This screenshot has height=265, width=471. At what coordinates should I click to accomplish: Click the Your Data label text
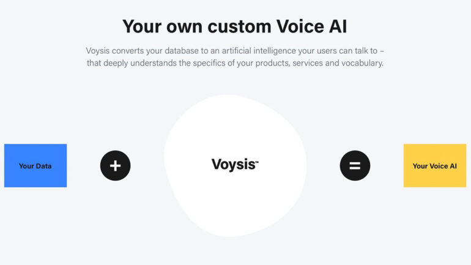(35, 166)
